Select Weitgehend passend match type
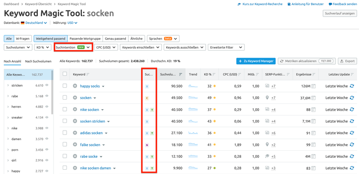 (51, 39)
